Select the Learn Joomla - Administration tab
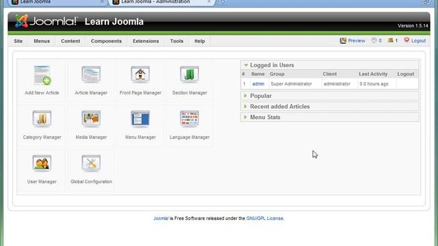Viewport: 438px width, 246px height. 162,2
